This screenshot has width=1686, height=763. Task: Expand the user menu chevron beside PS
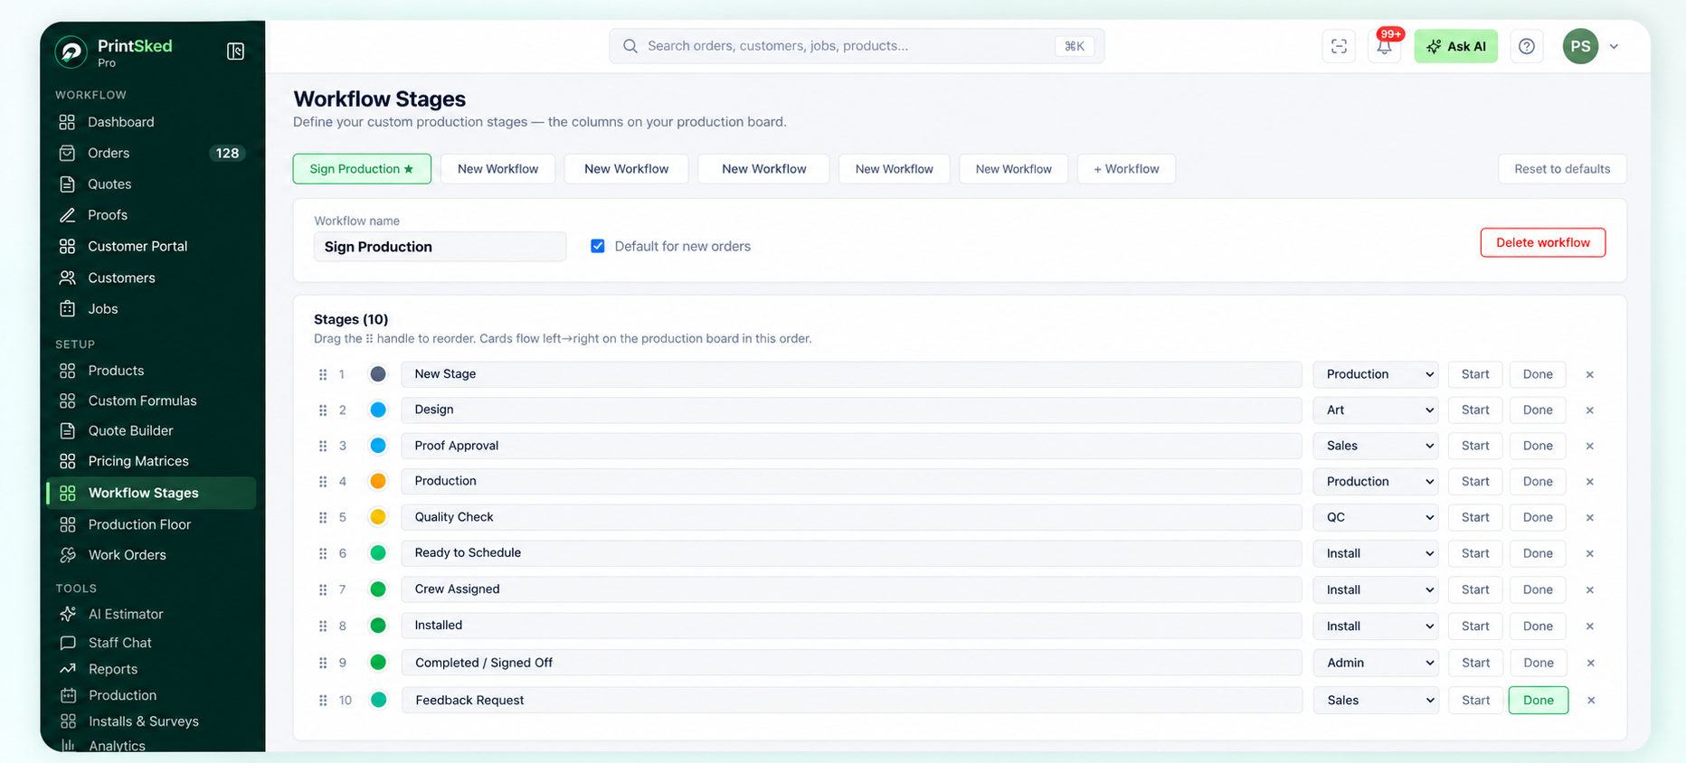click(x=1614, y=46)
